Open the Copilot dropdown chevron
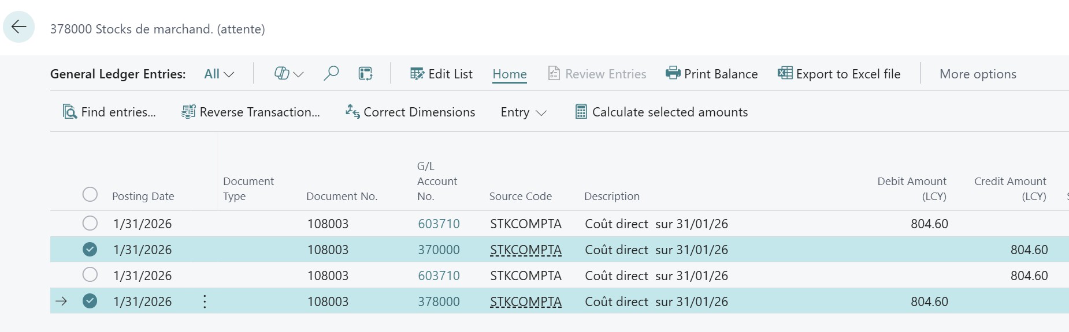Viewport: 1069px width, 332px height. point(299,74)
